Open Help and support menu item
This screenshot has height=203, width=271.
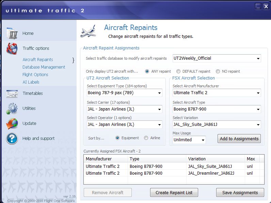38,139
